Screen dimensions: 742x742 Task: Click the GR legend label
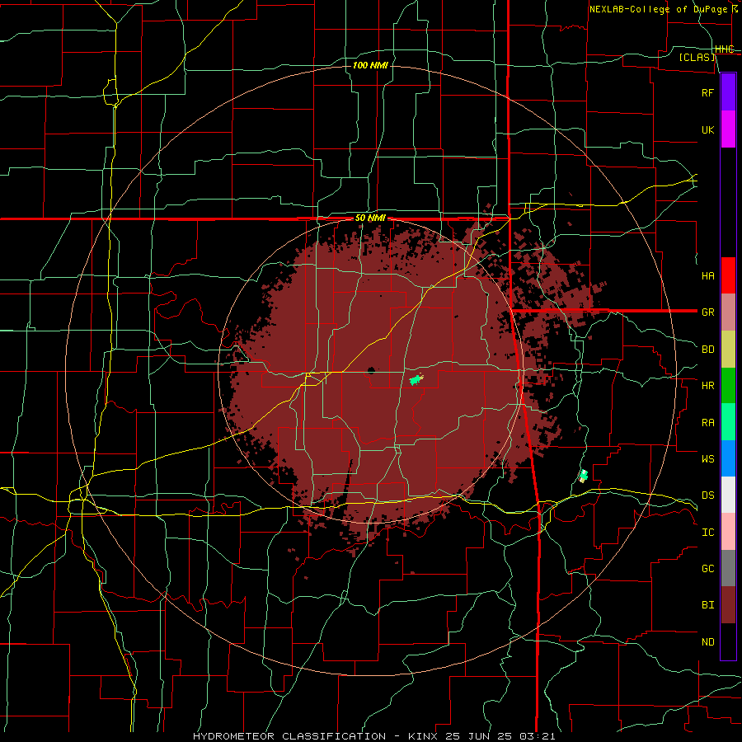pyautogui.click(x=707, y=312)
